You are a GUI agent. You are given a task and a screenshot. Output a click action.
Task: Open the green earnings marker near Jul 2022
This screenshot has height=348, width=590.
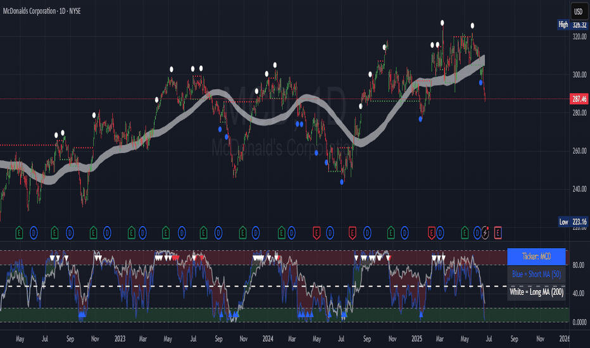tap(54, 233)
